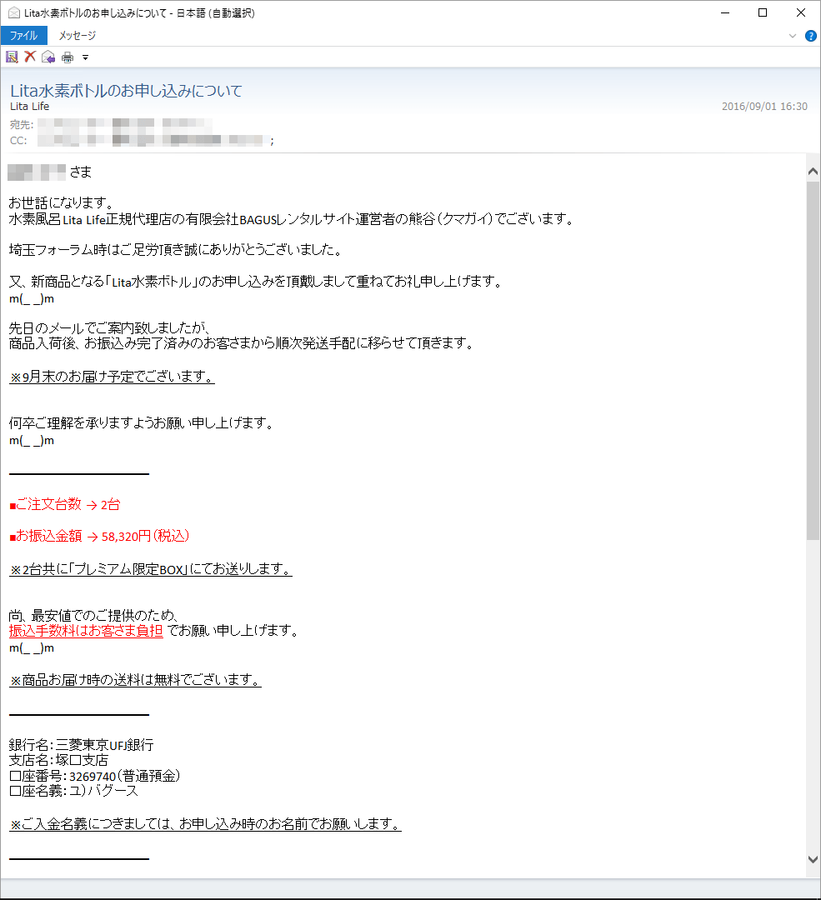The width and height of the screenshot is (821, 900).
Task: Switch to the メッセージ tab
Action: tap(78, 36)
